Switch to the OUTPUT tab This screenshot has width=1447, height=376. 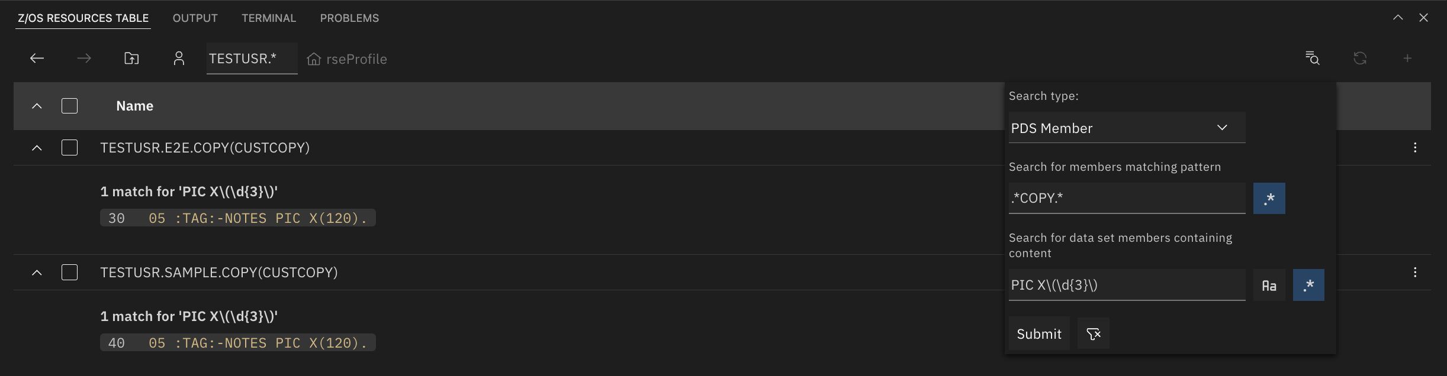click(x=195, y=18)
